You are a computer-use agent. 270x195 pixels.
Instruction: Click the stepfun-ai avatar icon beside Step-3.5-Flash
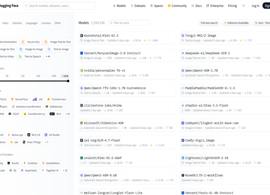click(x=183, y=105)
